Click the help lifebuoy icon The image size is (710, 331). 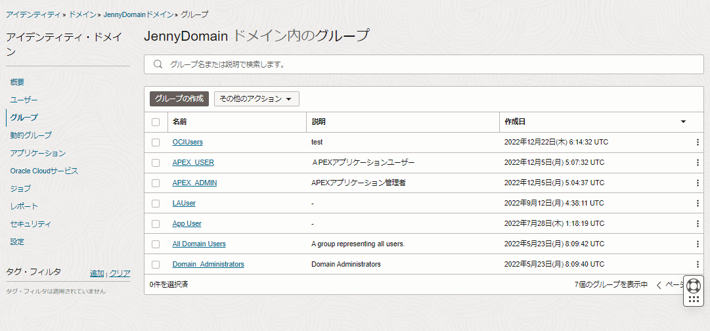694,286
